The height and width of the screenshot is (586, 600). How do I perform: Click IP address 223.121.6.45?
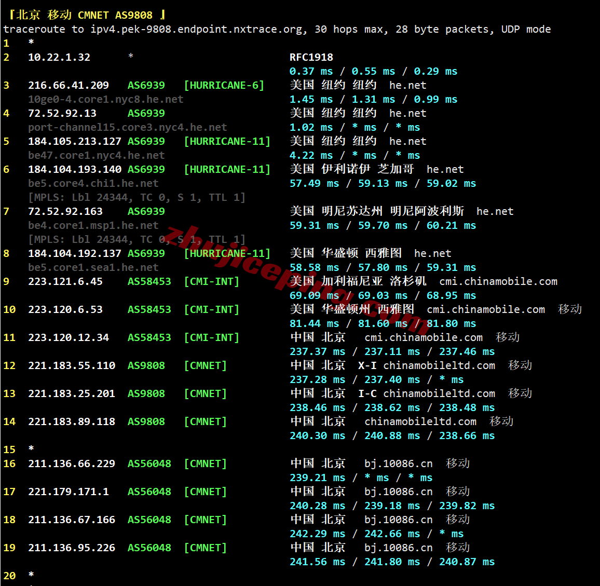tap(65, 282)
